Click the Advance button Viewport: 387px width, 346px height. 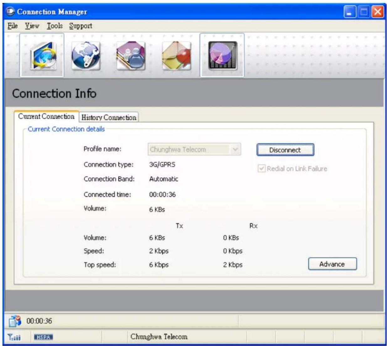click(x=332, y=264)
